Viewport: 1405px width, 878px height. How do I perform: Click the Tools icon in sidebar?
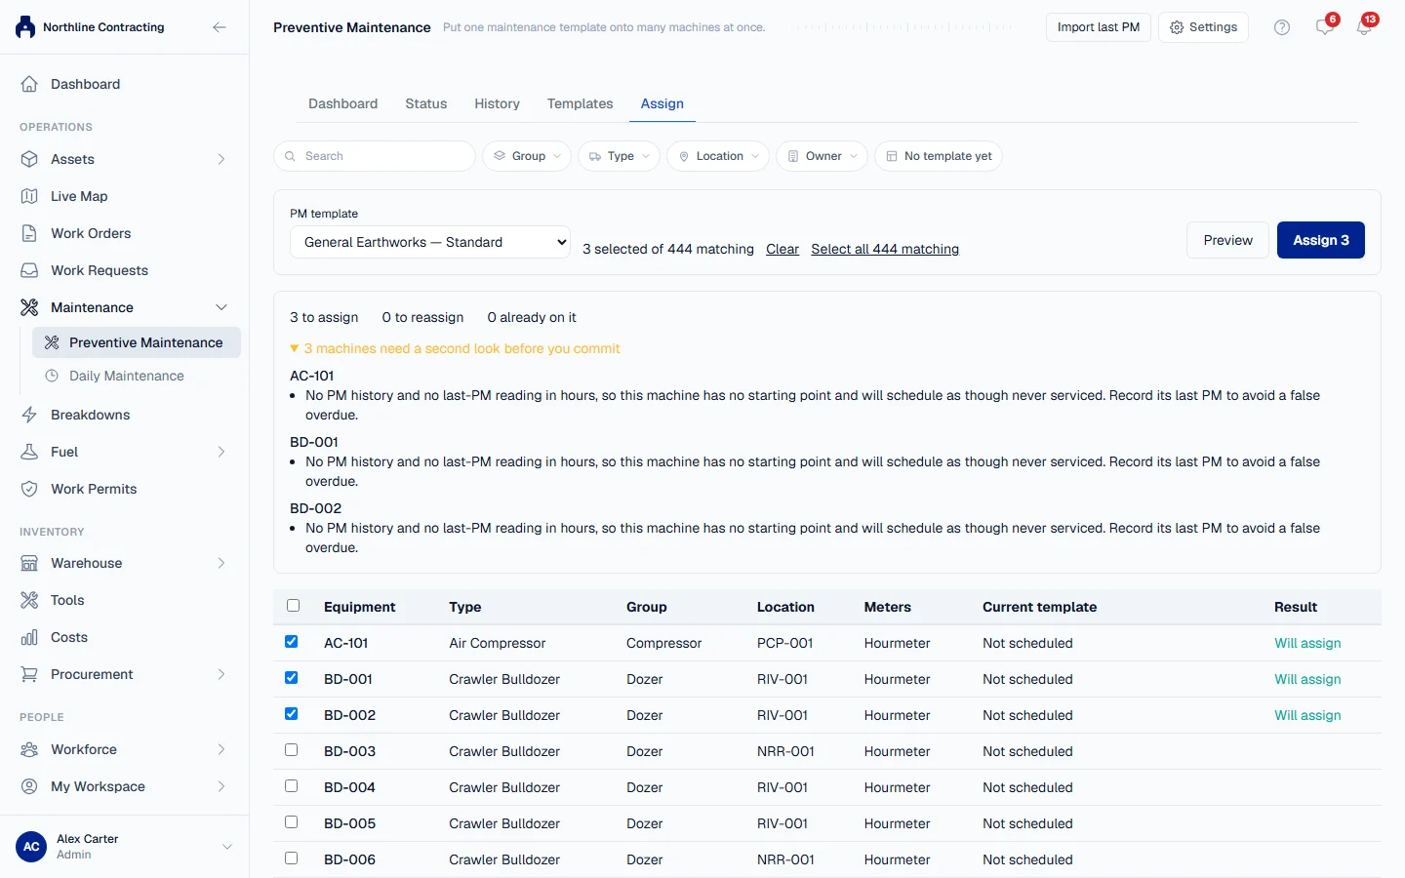point(29,600)
